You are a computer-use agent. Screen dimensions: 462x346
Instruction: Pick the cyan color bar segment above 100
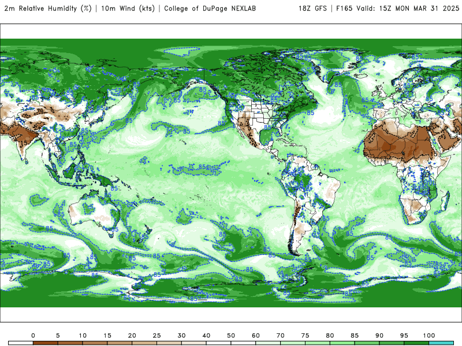tap(441, 343)
